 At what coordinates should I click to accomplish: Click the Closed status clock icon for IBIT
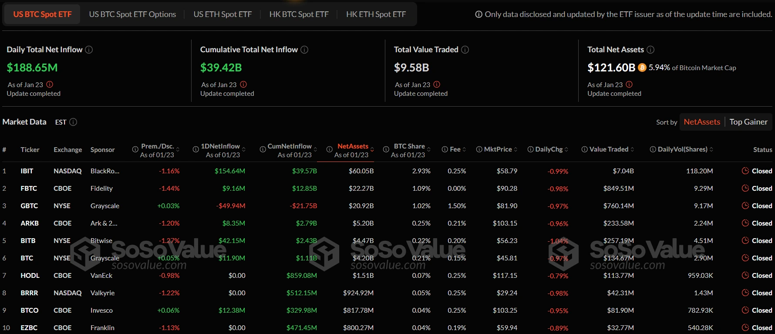(x=745, y=171)
